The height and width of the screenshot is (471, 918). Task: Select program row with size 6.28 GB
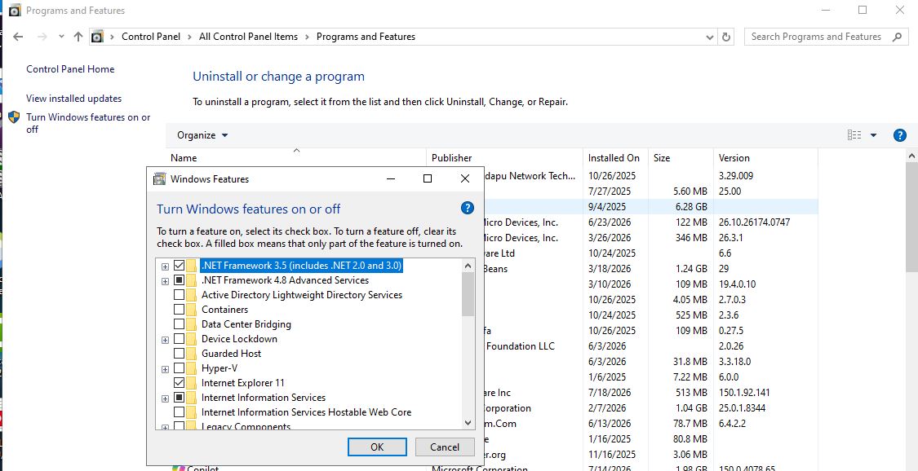pos(492,206)
